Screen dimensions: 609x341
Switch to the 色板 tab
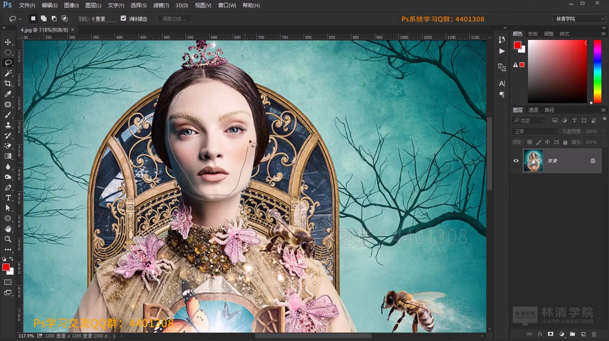coord(533,34)
